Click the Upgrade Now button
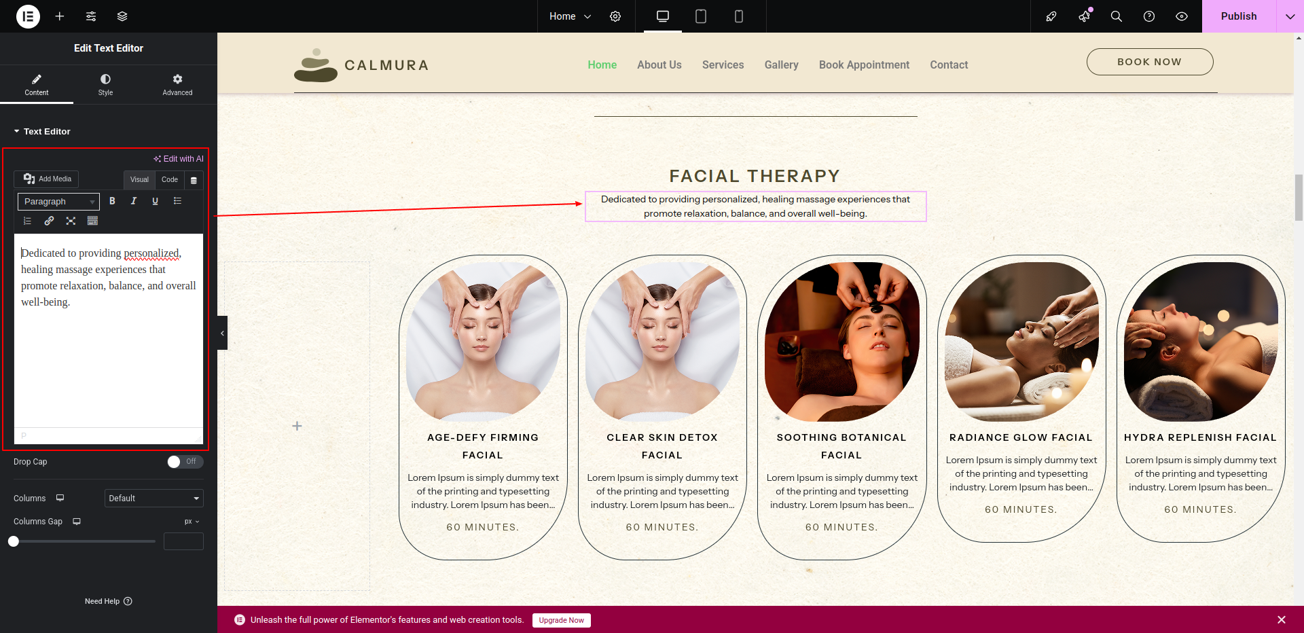This screenshot has width=1304, height=633. pyautogui.click(x=561, y=620)
